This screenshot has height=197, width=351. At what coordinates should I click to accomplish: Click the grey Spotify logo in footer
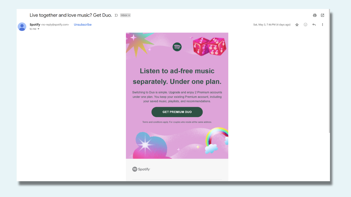pyautogui.click(x=141, y=169)
